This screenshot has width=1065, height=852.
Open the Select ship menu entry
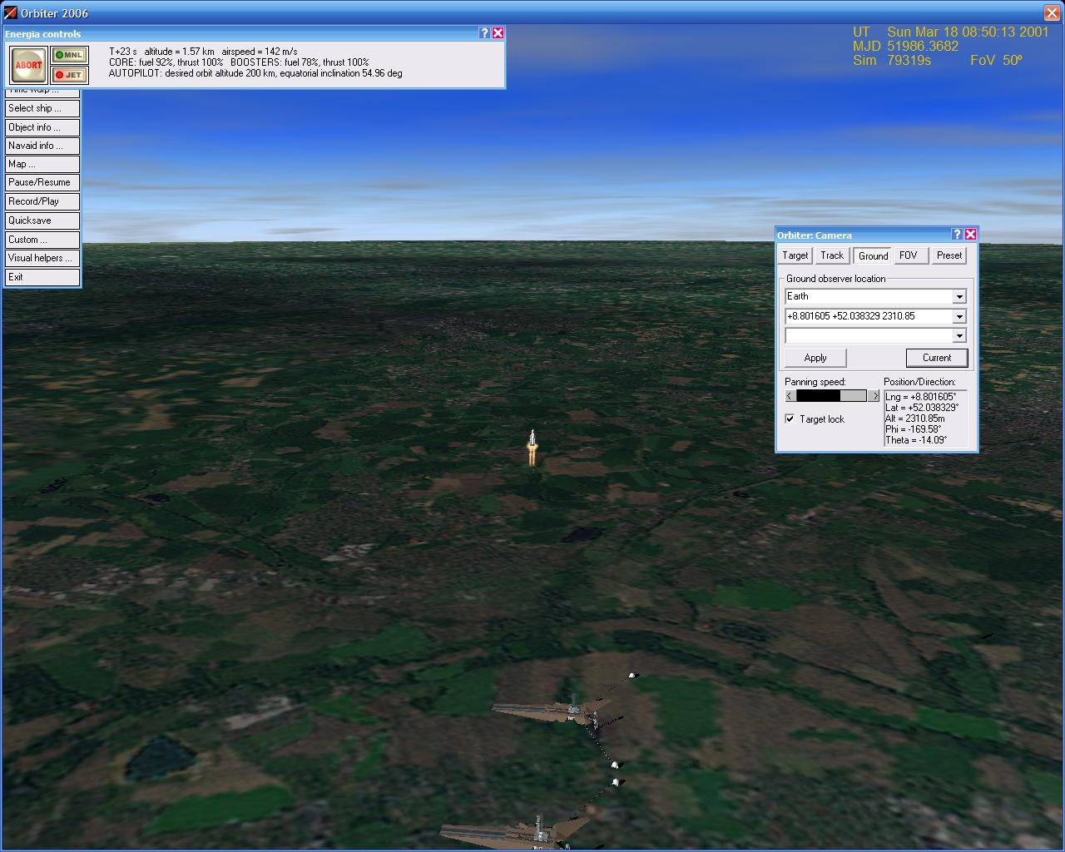tap(42, 108)
